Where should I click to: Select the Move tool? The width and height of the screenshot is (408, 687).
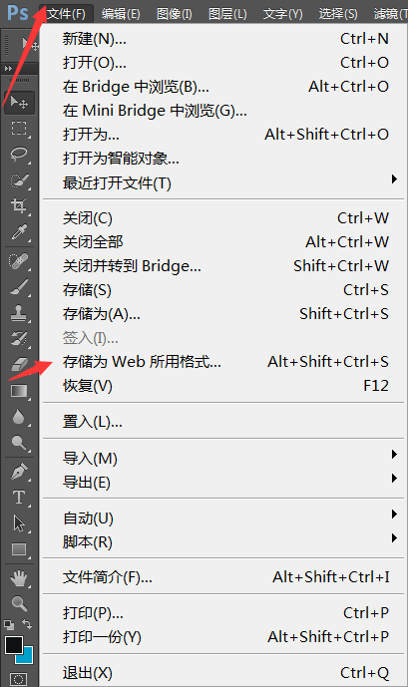(18, 103)
